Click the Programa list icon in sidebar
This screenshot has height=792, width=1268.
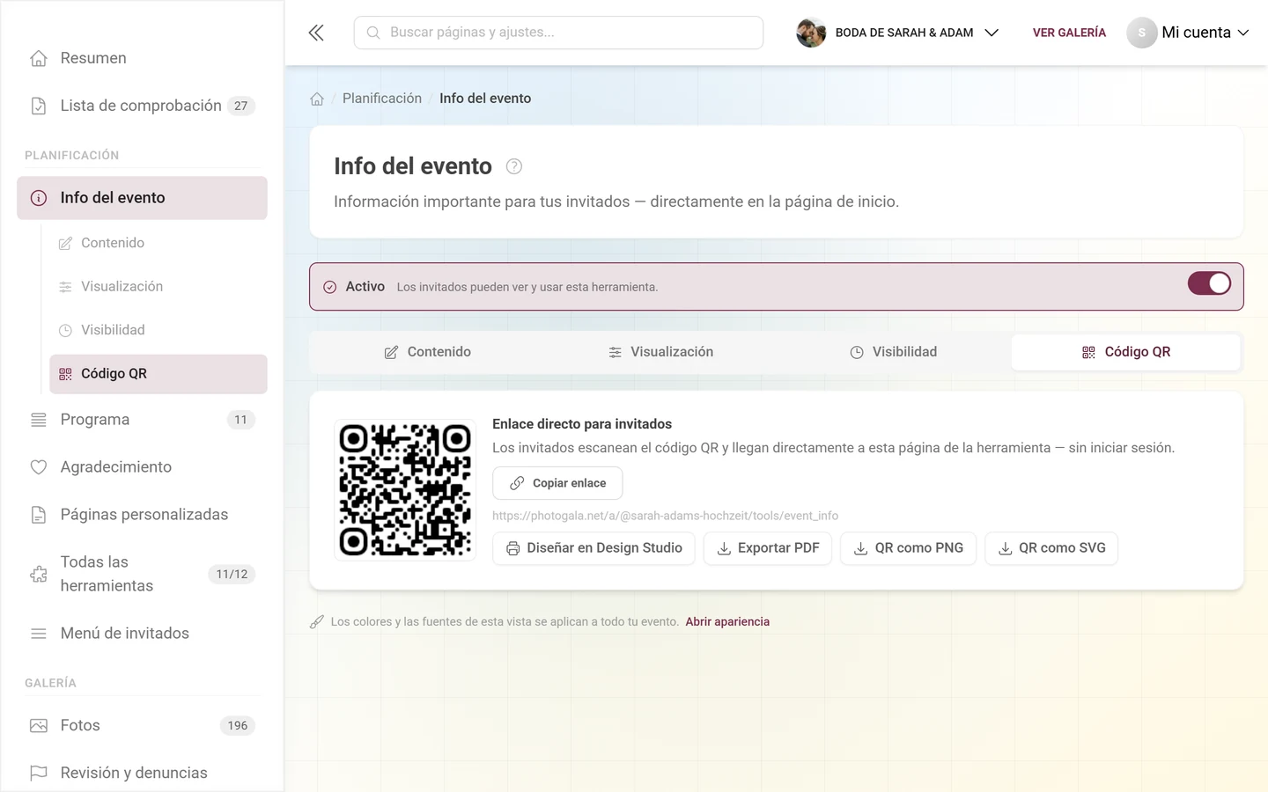[39, 420]
